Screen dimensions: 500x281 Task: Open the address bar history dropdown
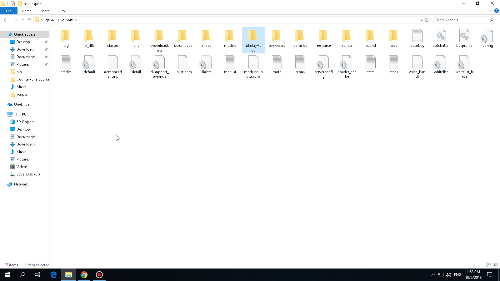click(421, 20)
